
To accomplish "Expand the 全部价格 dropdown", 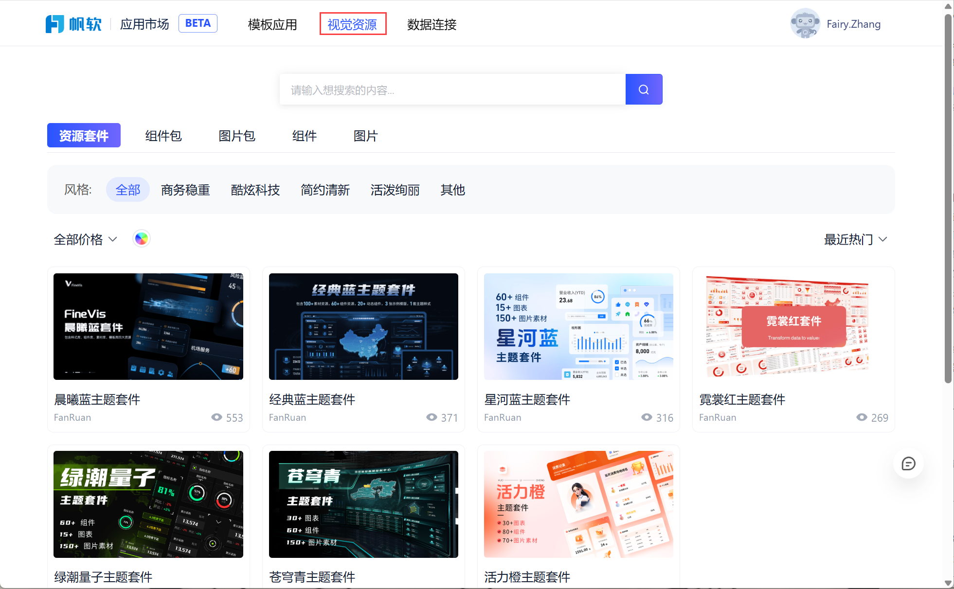I will 86,239.
